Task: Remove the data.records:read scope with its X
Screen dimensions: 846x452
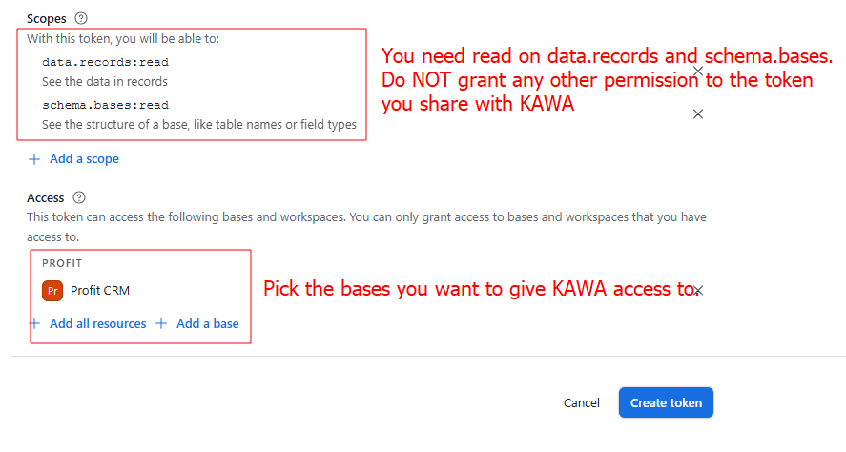Action: pyautogui.click(x=698, y=72)
